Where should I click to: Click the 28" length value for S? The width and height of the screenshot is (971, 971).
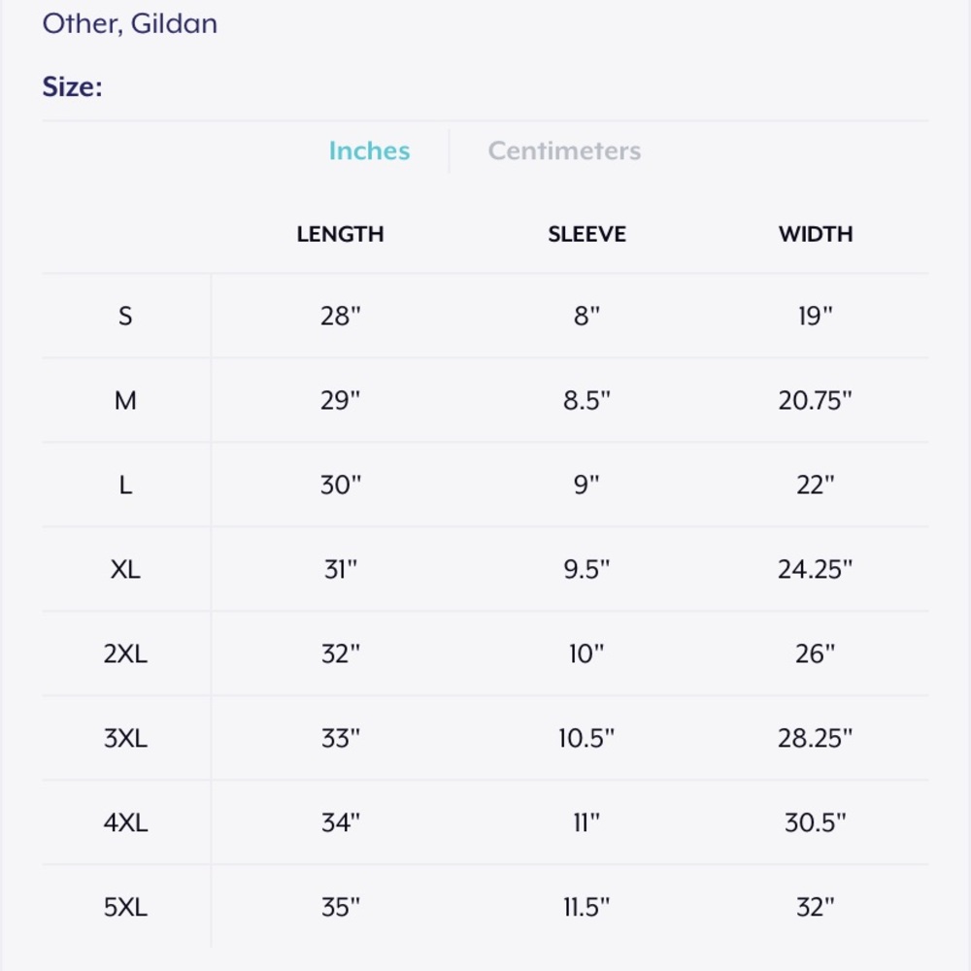340,317
